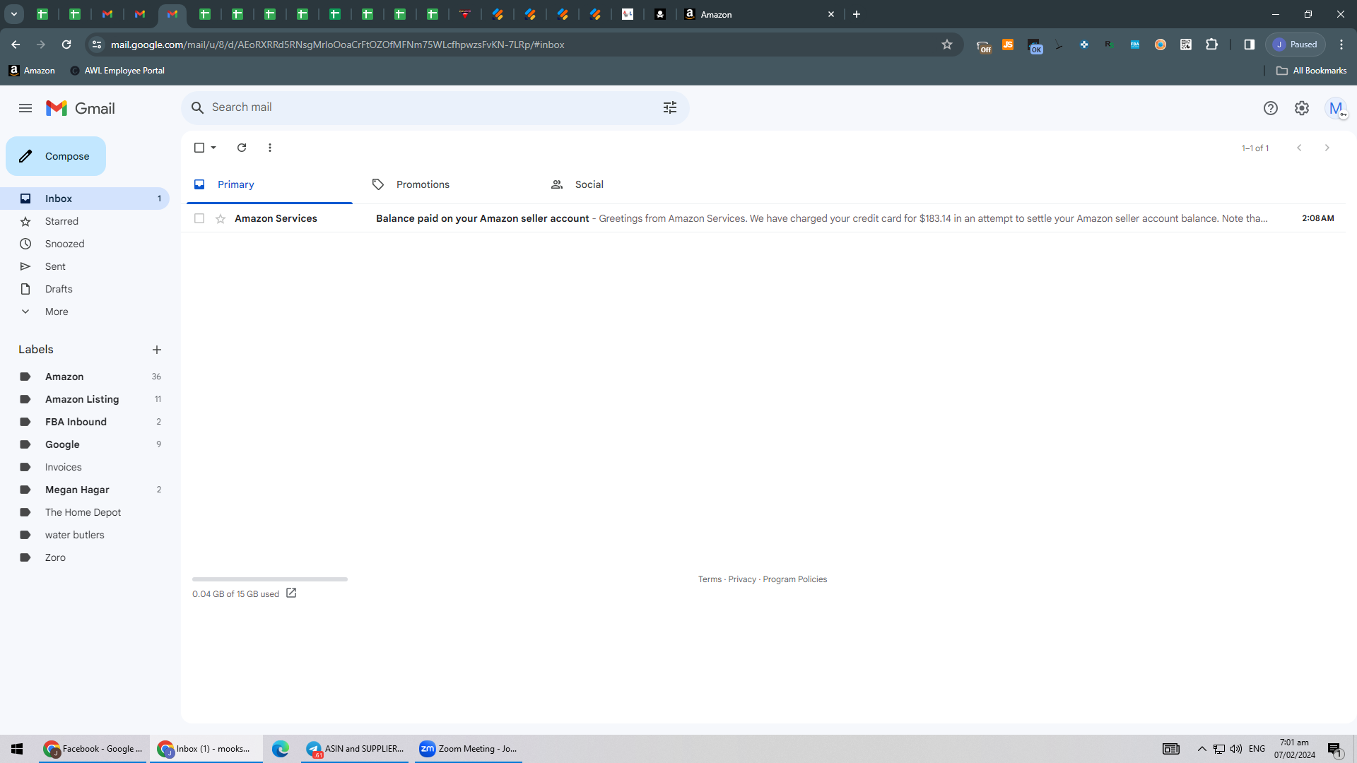This screenshot has height=763, width=1357.
Task: Switch to Facebook Chrome window in taskbar
Action: click(93, 749)
